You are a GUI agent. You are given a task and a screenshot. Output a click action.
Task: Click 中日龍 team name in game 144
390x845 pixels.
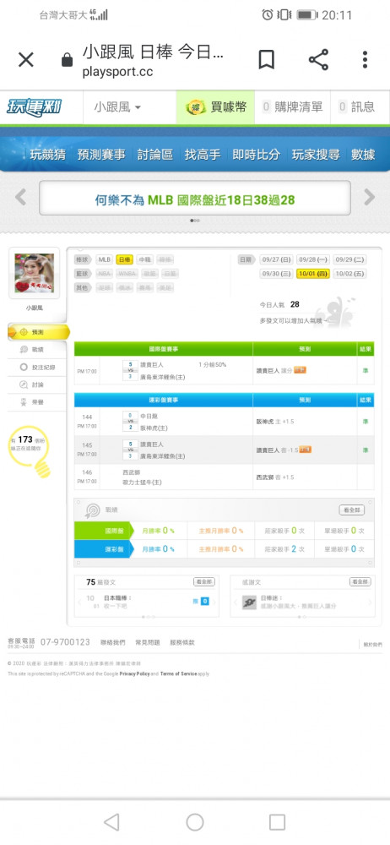pyautogui.click(x=148, y=417)
